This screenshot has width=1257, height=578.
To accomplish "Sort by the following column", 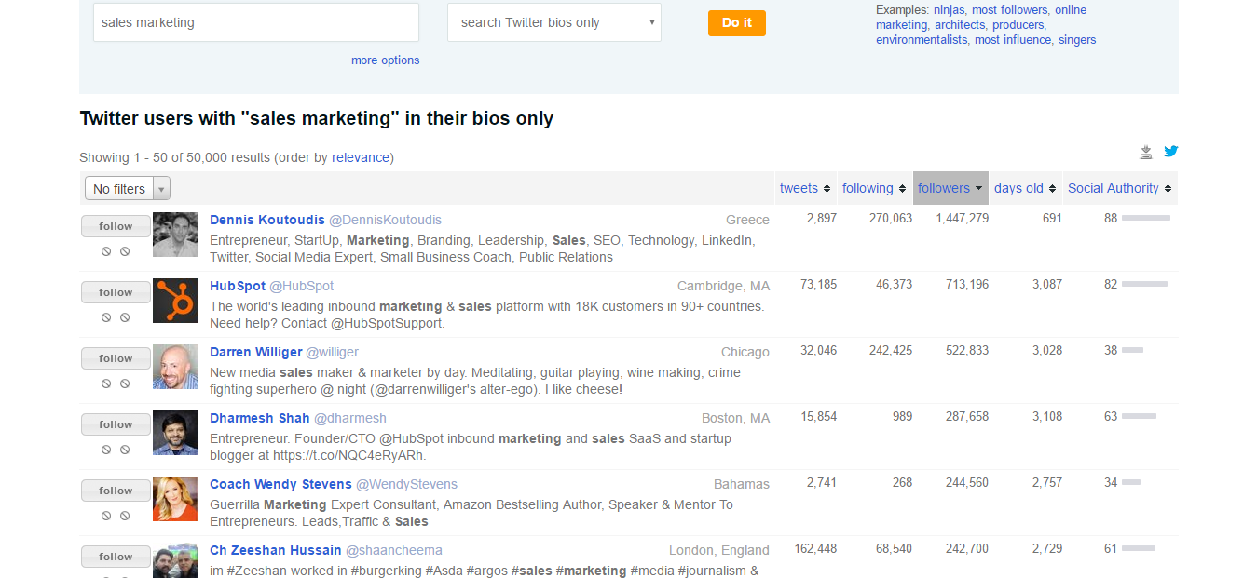I will (874, 188).
